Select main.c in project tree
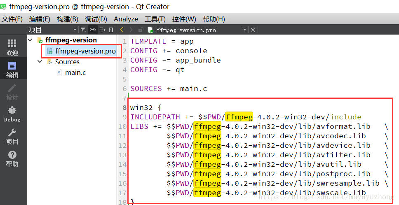The width and height of the screenshot is (399, 205). click(75, 72)
